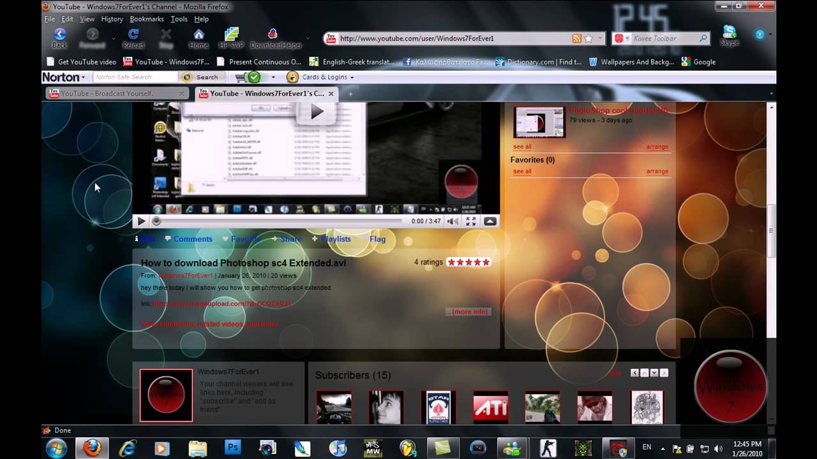Open Internet Explorer from the taskbar
This screenshot has width=817, height=459.
[x=127, y=448]
